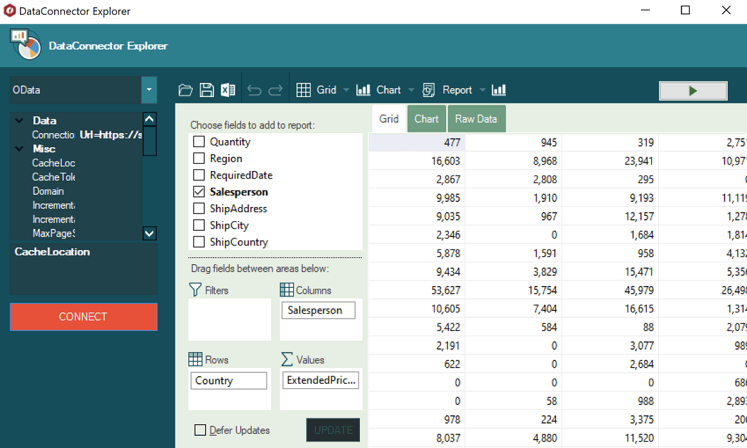Click grid cell with value 7,404

click(x=514, y=309)
